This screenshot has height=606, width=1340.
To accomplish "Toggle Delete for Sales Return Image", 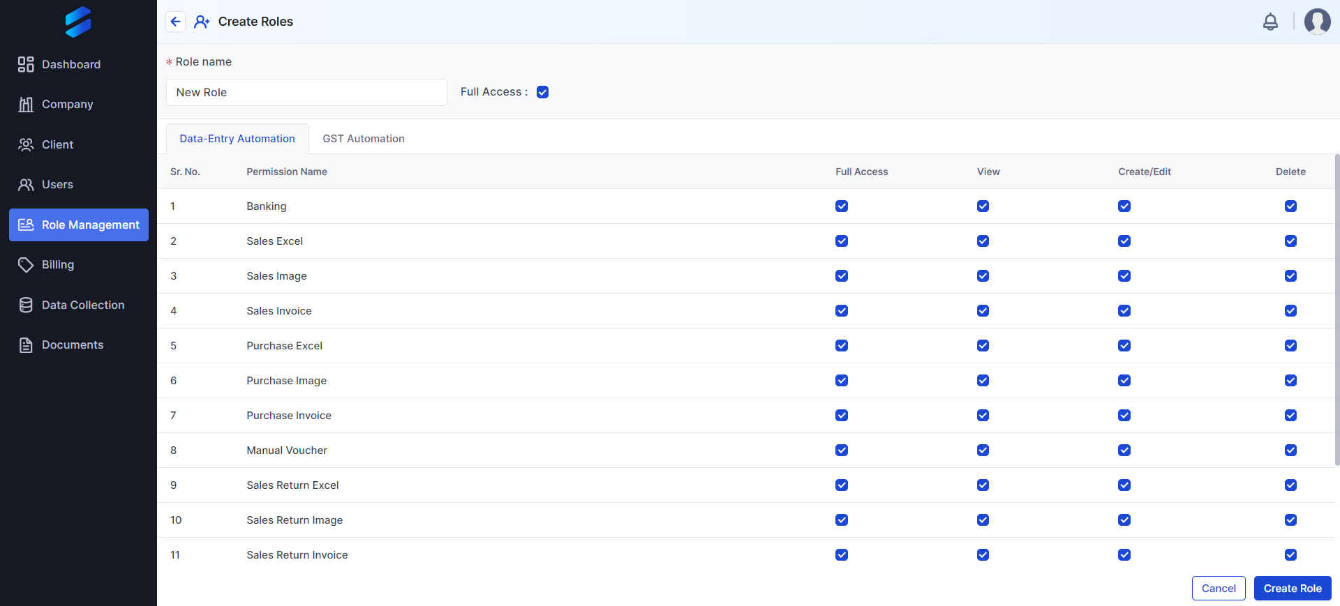I will pos(1290,520).
